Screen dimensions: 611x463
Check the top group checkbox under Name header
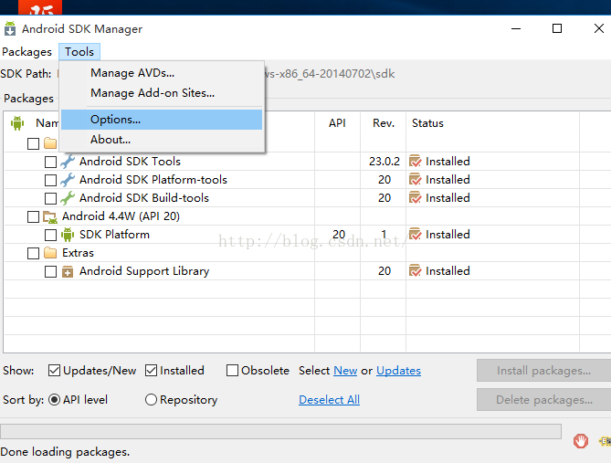34,143
